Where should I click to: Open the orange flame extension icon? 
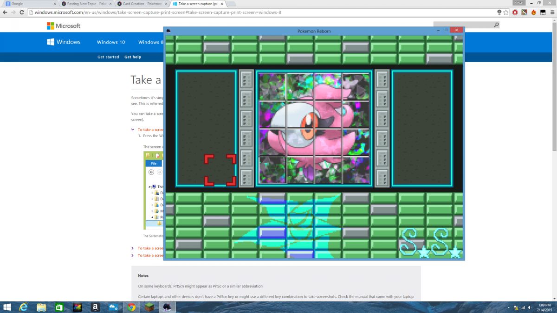point(533,12)
